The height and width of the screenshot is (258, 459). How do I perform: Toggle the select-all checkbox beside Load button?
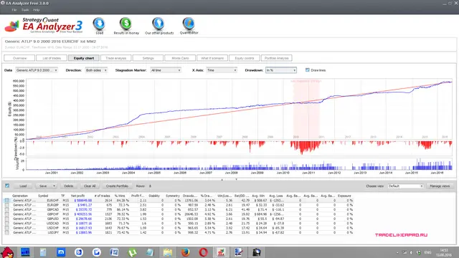point(7,186)
